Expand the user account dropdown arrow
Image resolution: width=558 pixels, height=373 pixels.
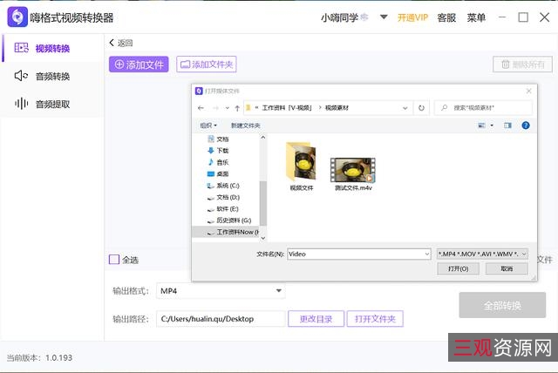(x=384, y=17)
